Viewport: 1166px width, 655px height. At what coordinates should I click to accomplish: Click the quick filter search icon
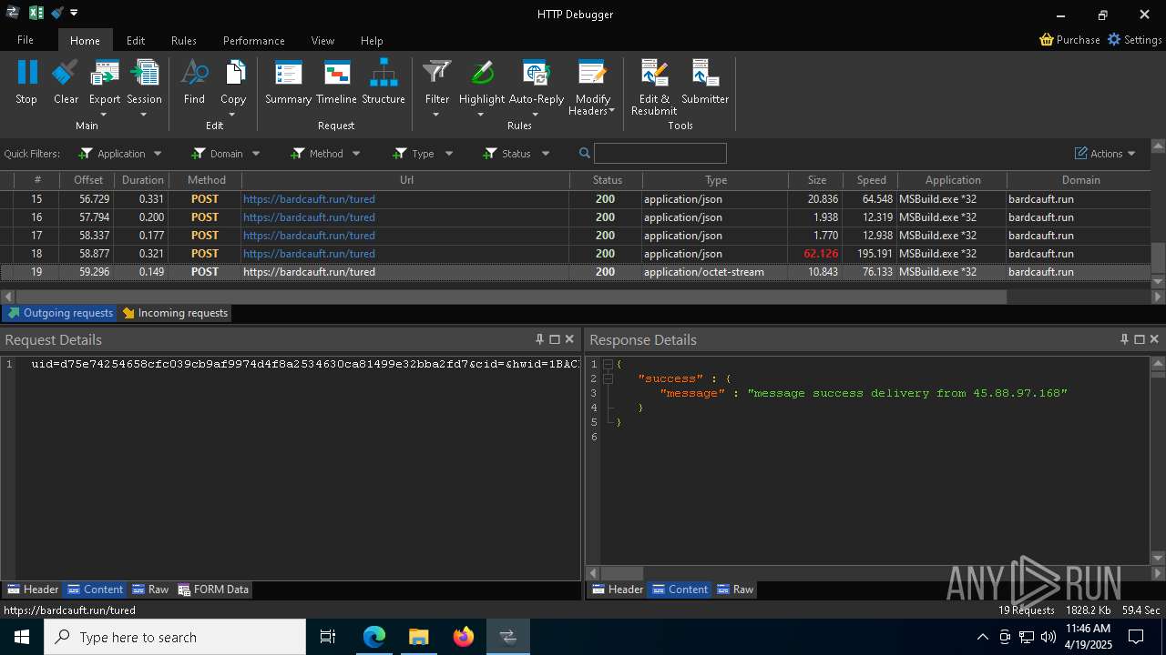(x=585, y=153)
